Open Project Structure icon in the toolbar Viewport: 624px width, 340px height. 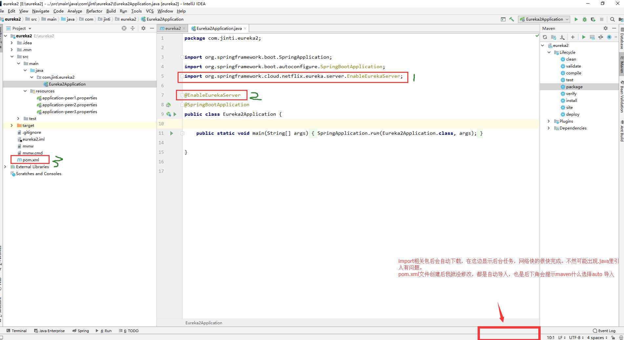pyautogui.click(x=621, y=19)
